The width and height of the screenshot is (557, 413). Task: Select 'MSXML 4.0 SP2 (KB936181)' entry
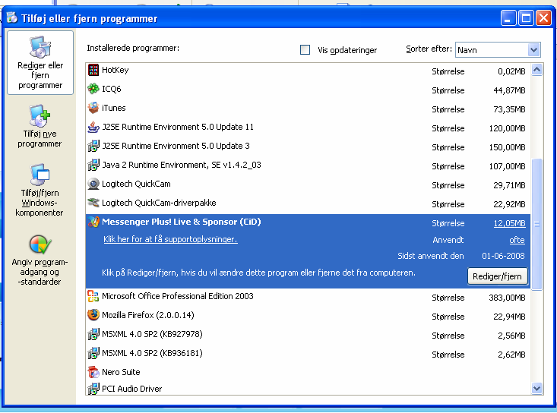pyautogui.click(x=152, y=353)
